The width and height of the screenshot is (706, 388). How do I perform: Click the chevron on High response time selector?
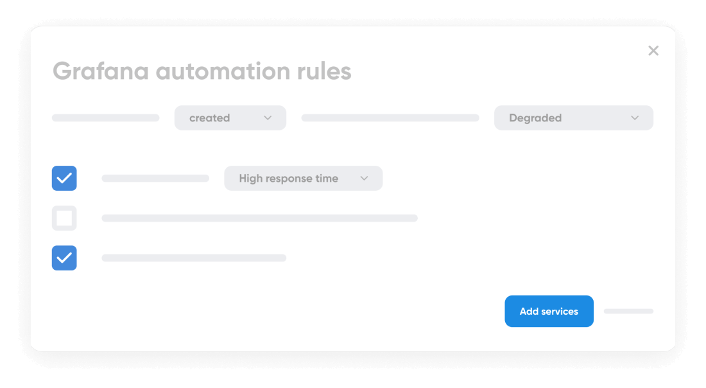pyautogui.click(x=364, y=178)
